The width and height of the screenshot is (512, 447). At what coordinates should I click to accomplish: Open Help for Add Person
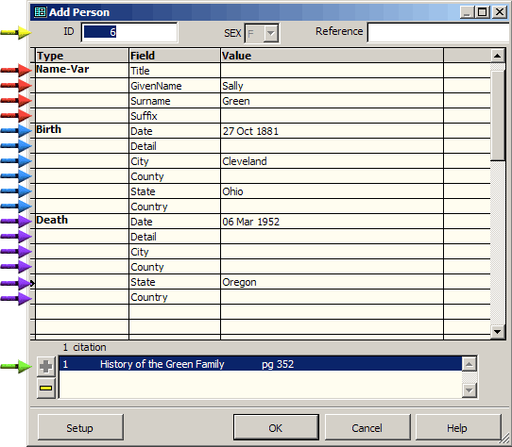458,427
